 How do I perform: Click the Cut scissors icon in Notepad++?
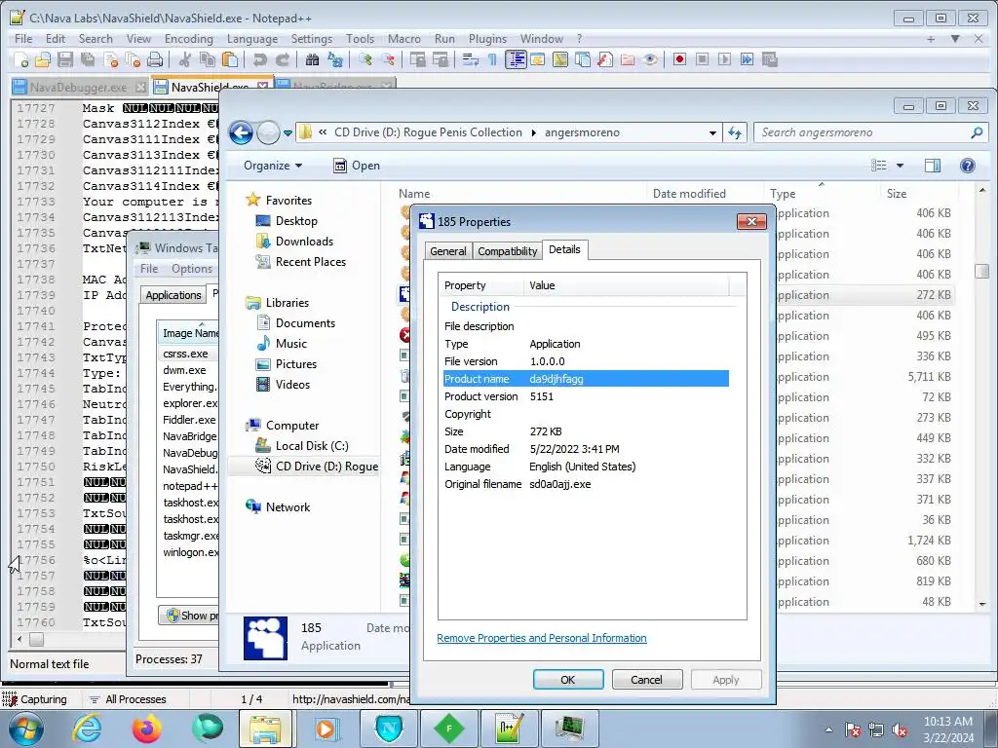(185, 59)
